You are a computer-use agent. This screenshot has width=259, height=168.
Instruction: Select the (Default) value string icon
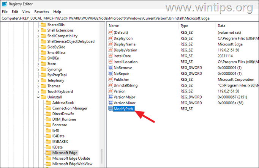tap(111, 32)
